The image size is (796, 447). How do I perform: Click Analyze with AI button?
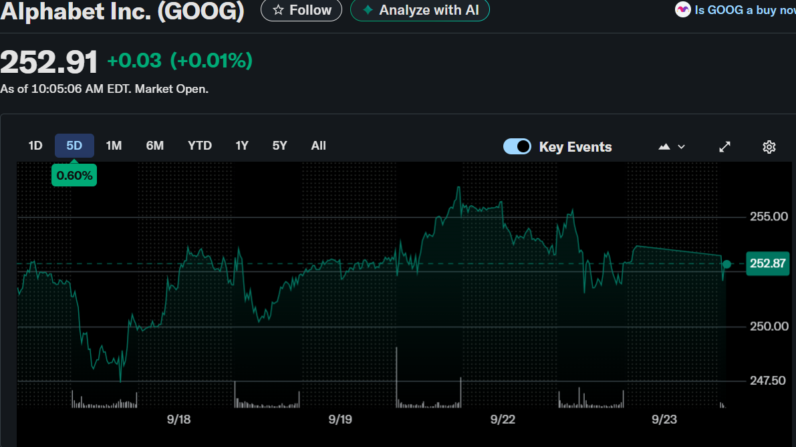click(420, 10)
